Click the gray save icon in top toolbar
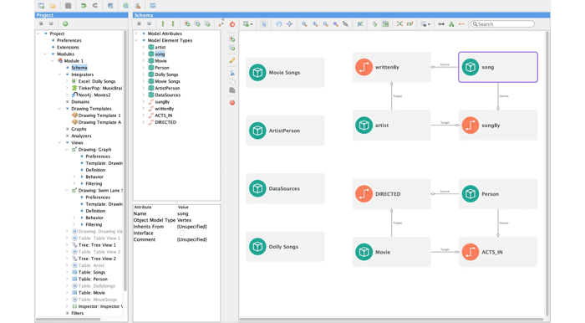 click(68, 6)
